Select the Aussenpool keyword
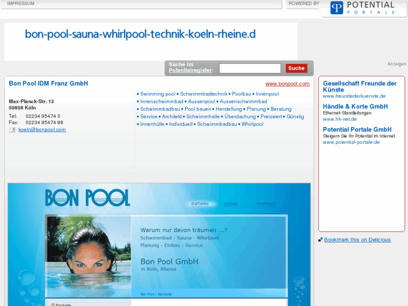Viewport: 408px width, 306px height. (201, 101)
